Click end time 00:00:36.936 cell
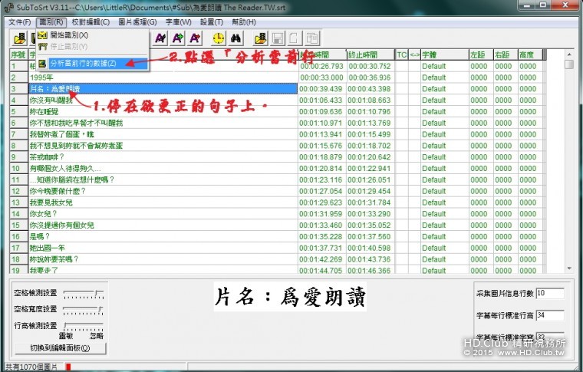 (369, 77)
